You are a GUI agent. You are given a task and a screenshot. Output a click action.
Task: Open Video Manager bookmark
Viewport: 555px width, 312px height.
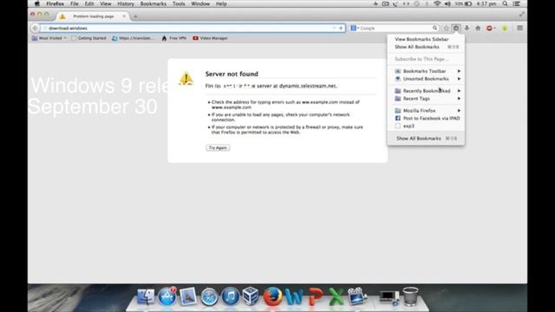(210, 38)
